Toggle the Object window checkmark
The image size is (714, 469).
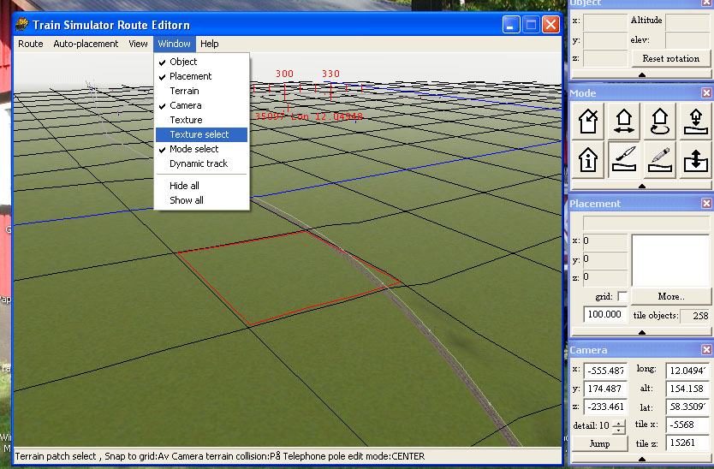(201, 62)
